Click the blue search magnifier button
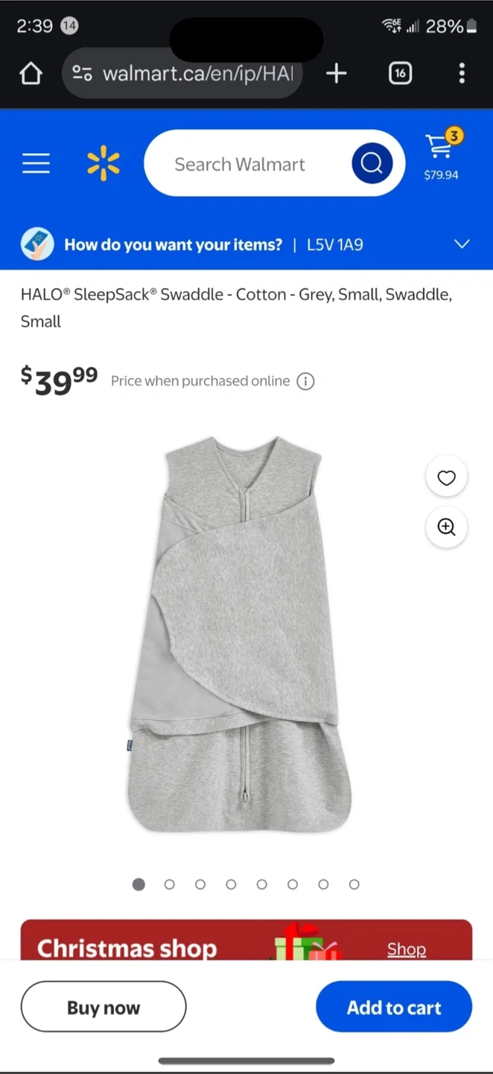 [372, 163]
